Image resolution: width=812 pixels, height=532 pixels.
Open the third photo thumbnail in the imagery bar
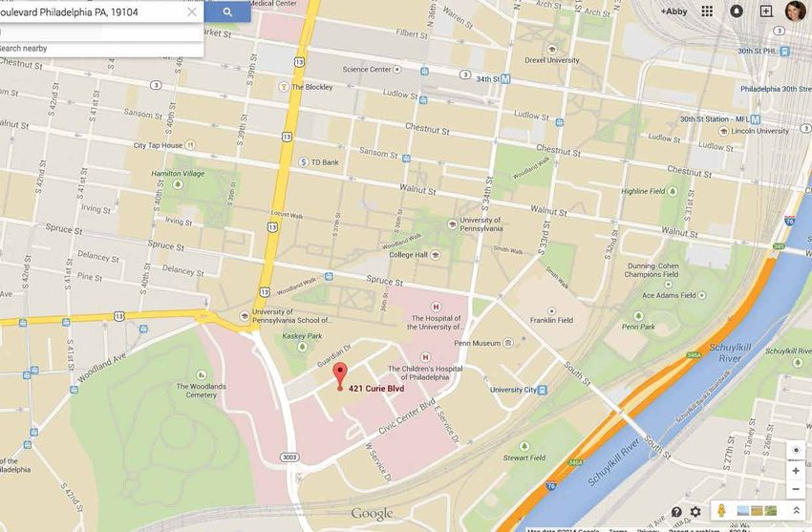point(771,511)
